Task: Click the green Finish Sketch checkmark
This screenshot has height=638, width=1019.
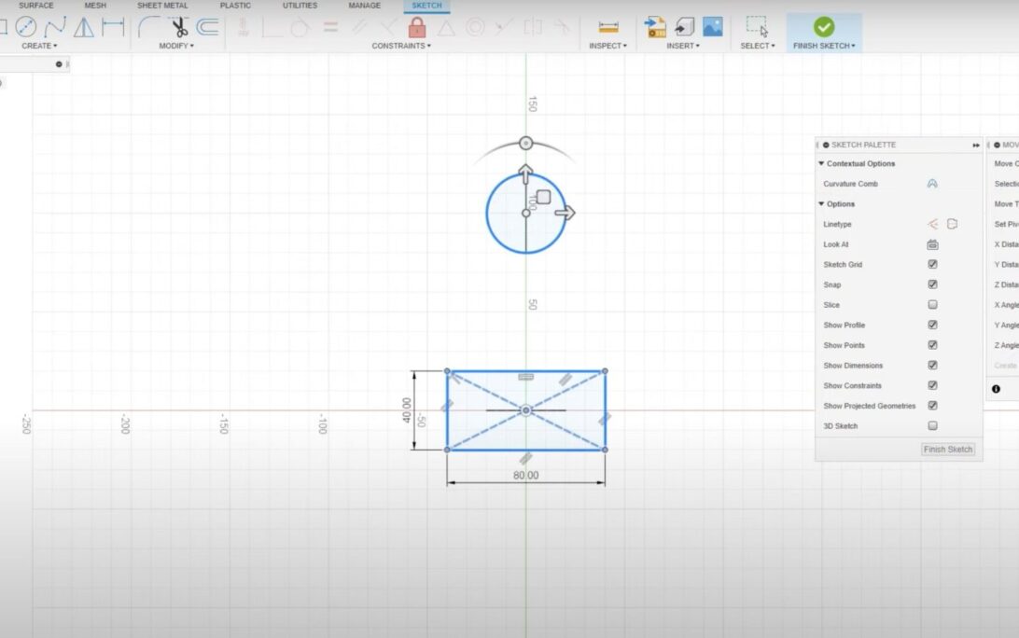Action: click(824, 27)
